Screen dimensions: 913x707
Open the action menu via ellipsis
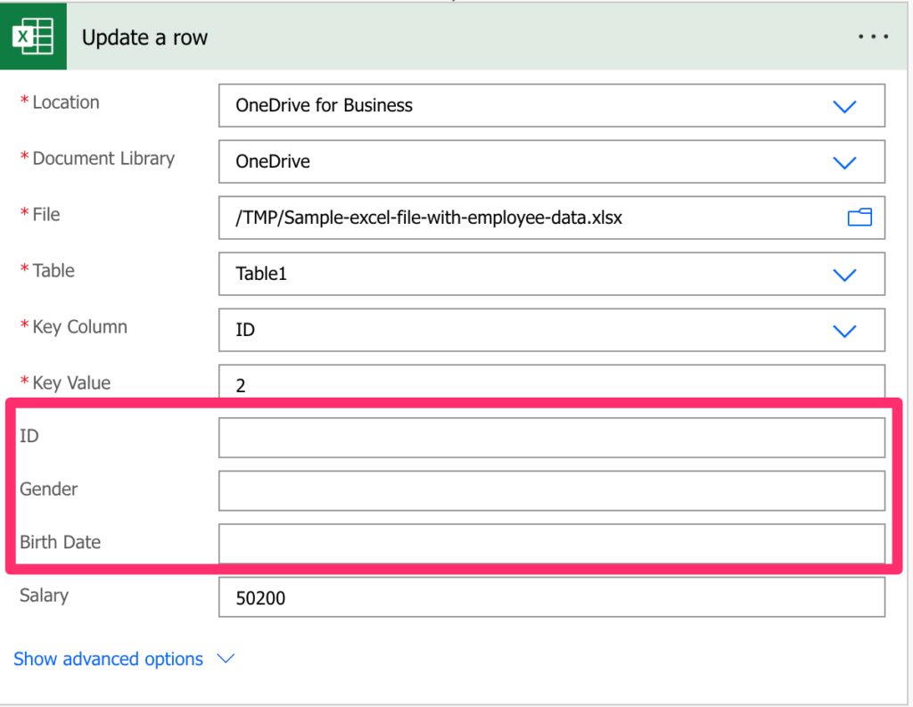873,36
